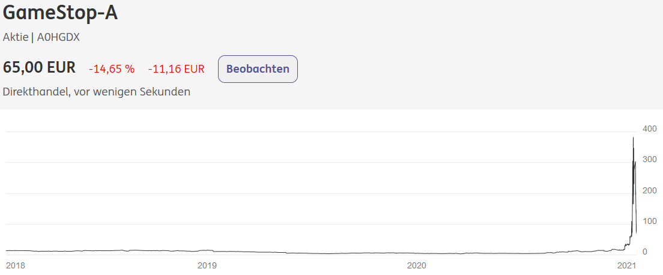The width and height of the screenshot is (663, 275).
Task: Click the -11,16 EUR absolute change
Action: (x=176, y=69)
